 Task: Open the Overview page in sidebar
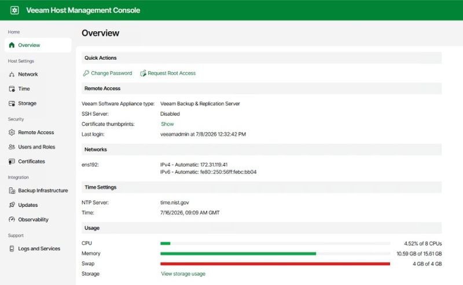(38, 45)
